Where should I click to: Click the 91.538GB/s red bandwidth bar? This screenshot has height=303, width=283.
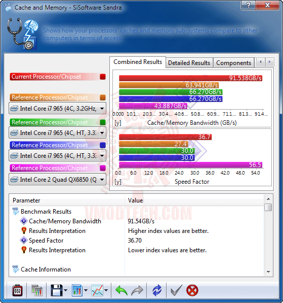pos(190,78)
